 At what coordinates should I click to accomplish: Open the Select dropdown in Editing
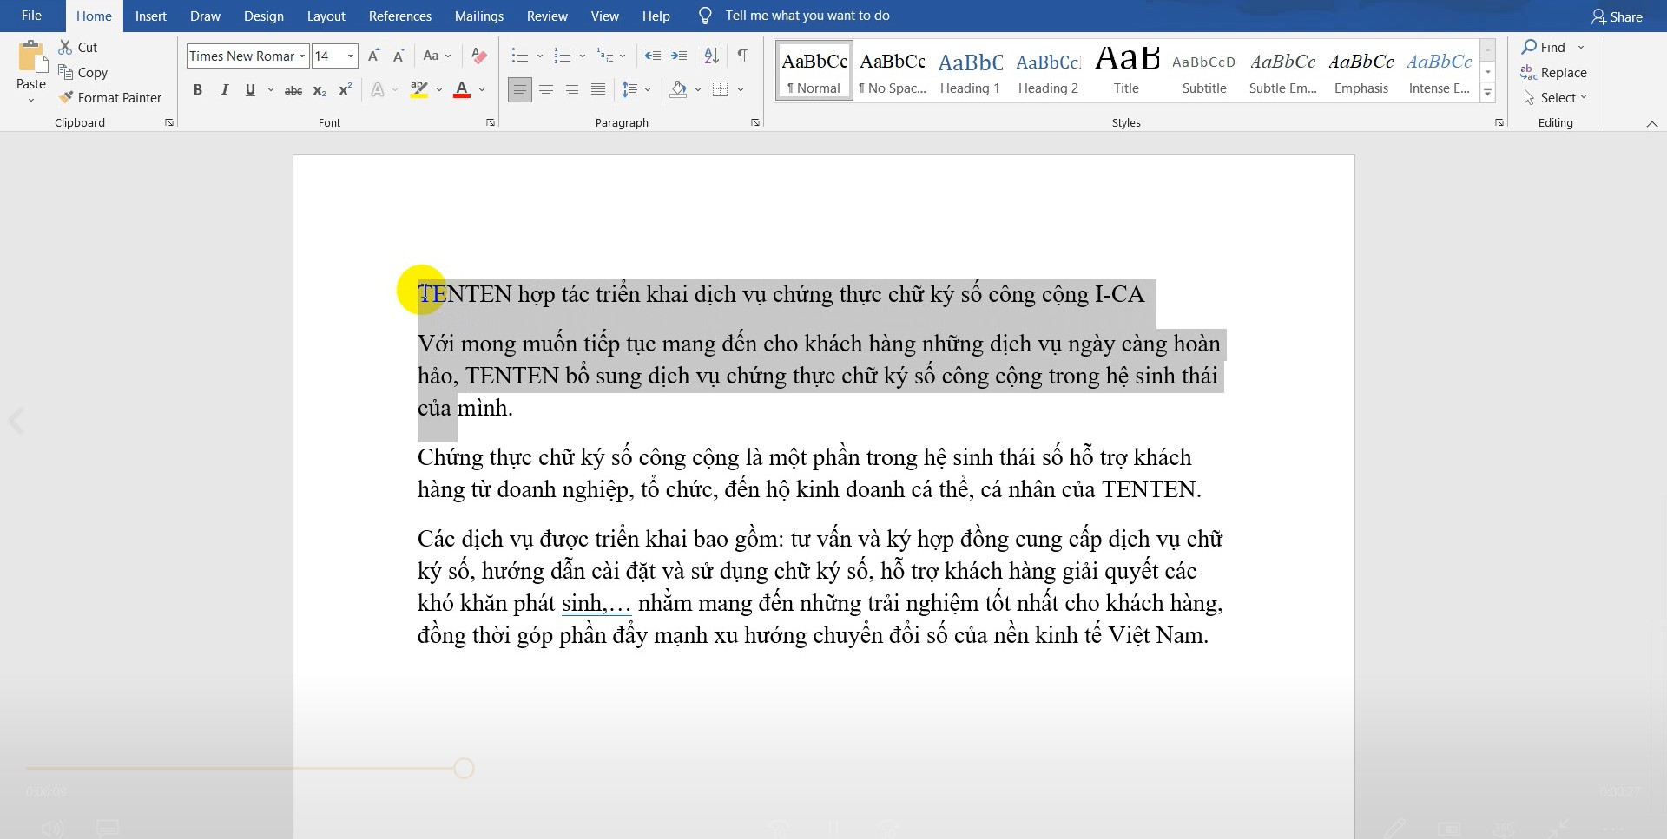point(1556,97)
